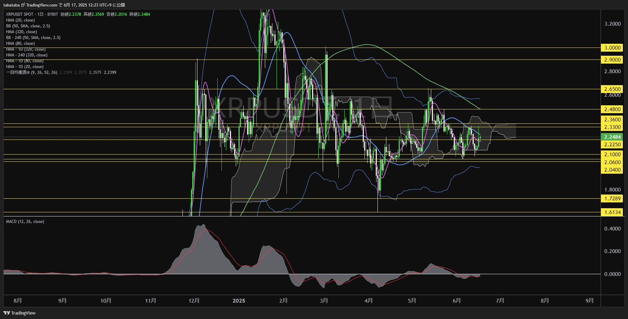Click the 2.8000 price axis tick

612,71
